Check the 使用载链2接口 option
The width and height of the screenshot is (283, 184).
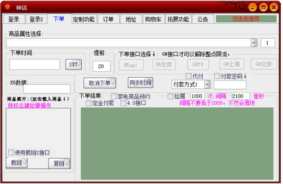pos(11,153)
